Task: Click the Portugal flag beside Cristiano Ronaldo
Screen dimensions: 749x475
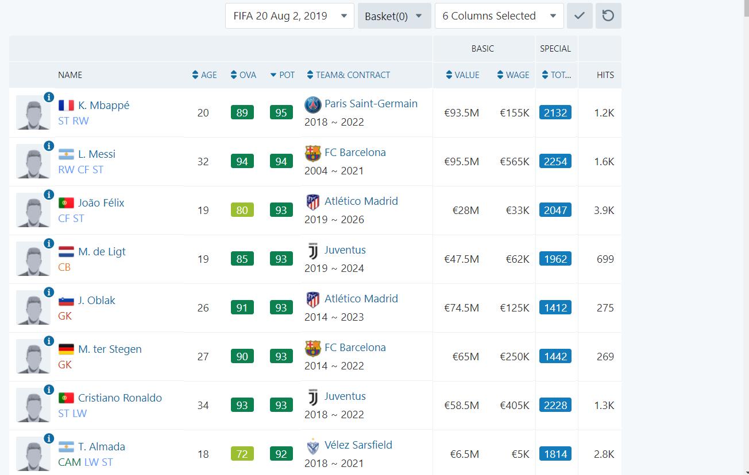Action: 66,398
